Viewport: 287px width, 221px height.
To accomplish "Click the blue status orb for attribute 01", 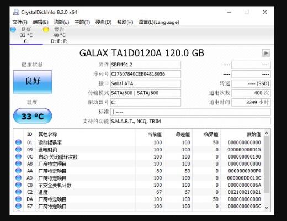I will coord(18,143).
